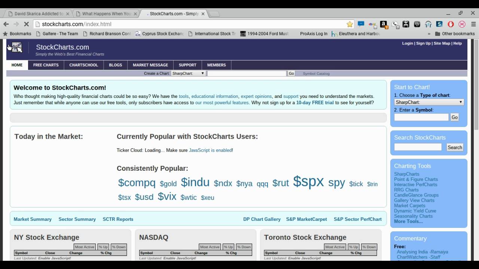Viewport: 479px width, 269px height.
Task: Open the BLOGS navigation tab
Action: click(x=115, y=65)
